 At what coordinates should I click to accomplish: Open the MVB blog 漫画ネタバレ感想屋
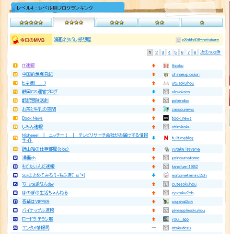[x=72, y=40]
